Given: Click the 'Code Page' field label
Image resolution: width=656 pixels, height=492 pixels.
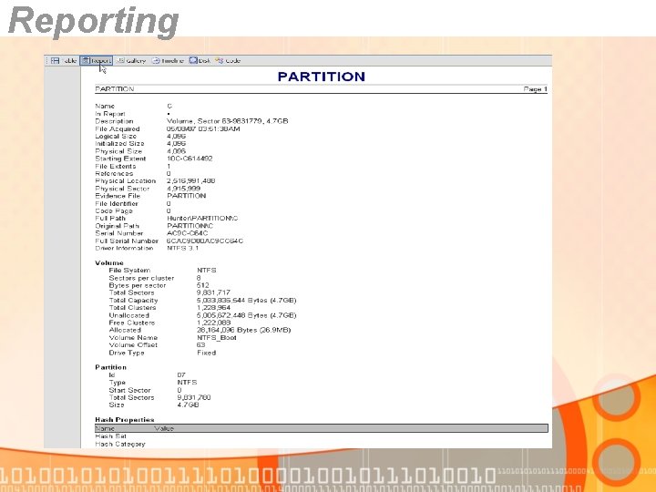Looking at the screenshot, I should pos(114,210).
